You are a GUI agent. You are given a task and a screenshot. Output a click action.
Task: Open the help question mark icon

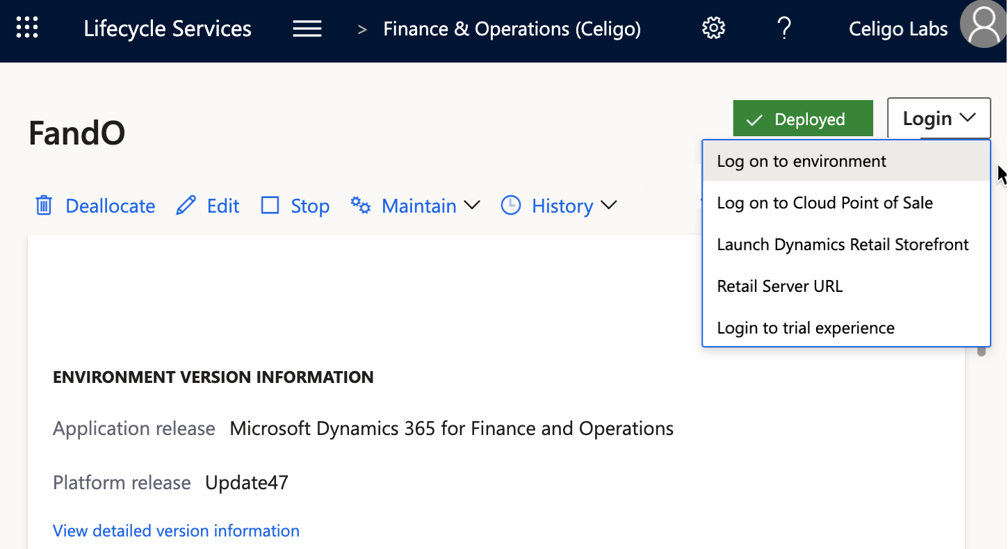(x=784, y=28)
